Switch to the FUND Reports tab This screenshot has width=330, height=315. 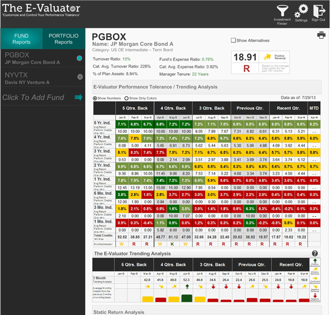(22, 39)
